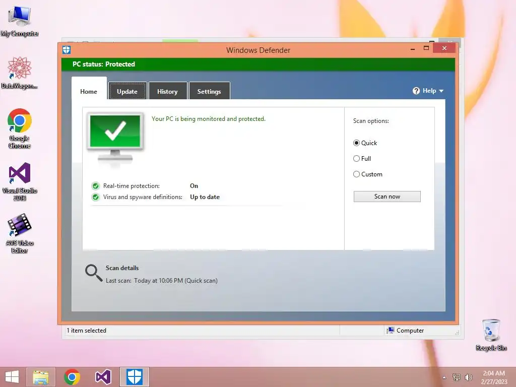Click the Help question mark icon
The height and width of the screenshot is (387, 516).
pyautogui.click(x=416, y=91)
